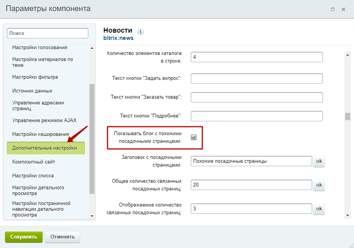Open Композитный сайт section
This screenshot has height=248, width=354.
(34, 162)
